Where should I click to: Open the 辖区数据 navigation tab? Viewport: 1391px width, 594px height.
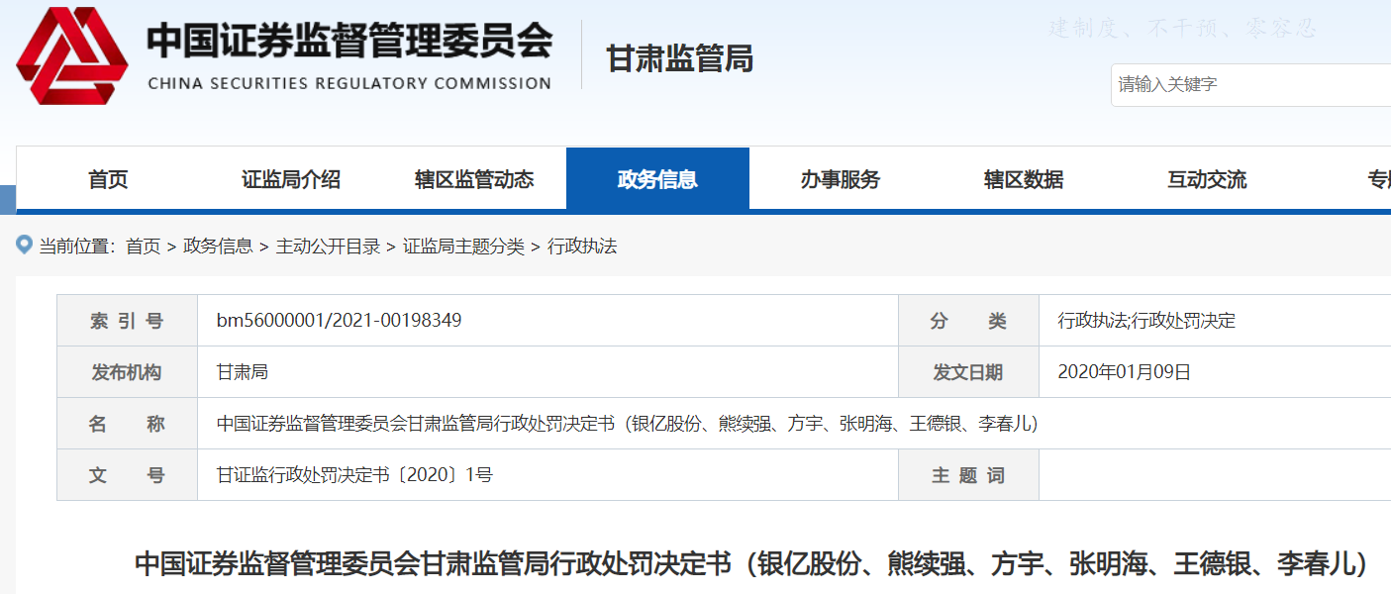coord(1024,179)
